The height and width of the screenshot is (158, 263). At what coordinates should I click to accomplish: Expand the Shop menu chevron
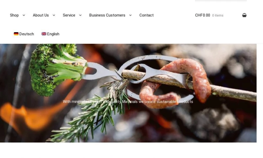(24, 15)
